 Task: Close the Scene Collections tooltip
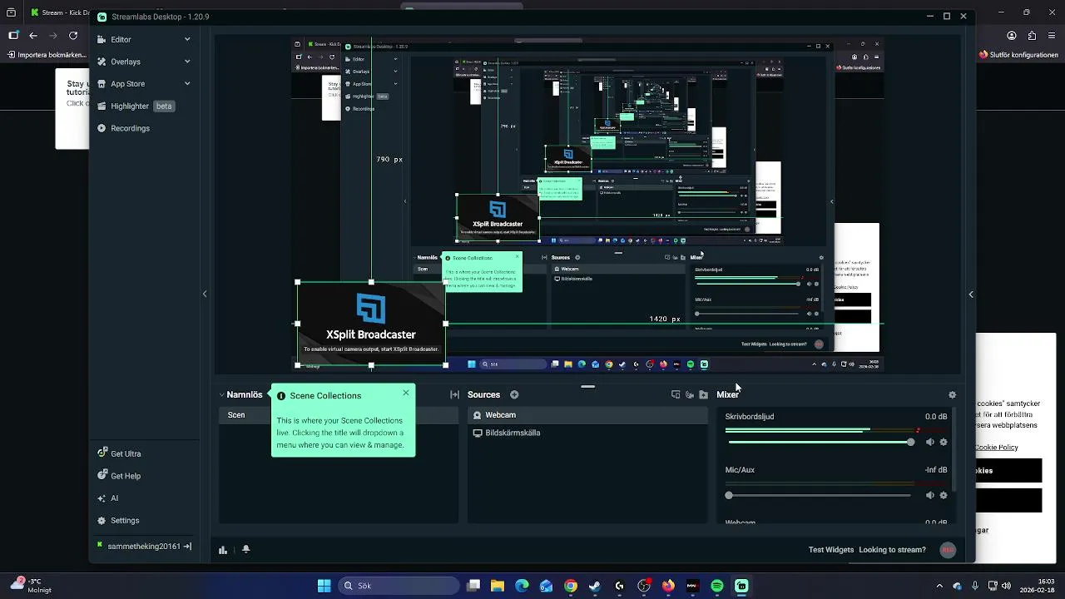[x=406, y=393]
